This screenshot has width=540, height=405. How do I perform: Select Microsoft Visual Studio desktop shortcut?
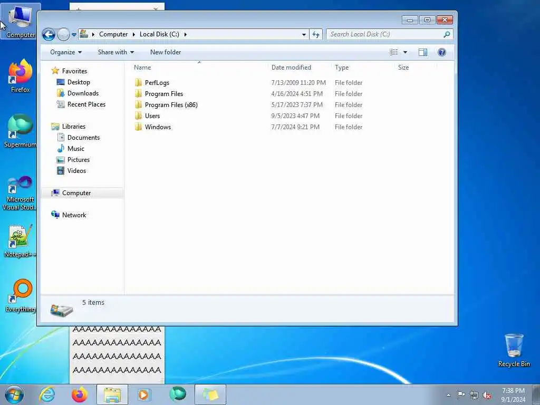click(21, 193)
